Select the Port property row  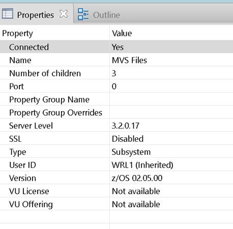click(x=116, y=86)
